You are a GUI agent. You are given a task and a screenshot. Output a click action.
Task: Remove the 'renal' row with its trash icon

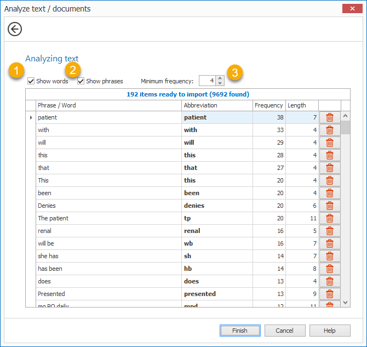click(x=330, y=231)
